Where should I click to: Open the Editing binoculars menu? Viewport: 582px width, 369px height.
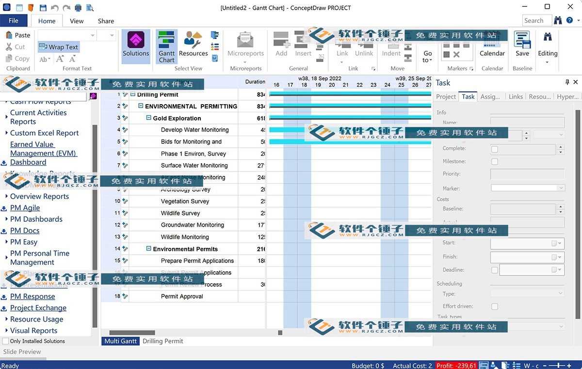tap(548, 47)
